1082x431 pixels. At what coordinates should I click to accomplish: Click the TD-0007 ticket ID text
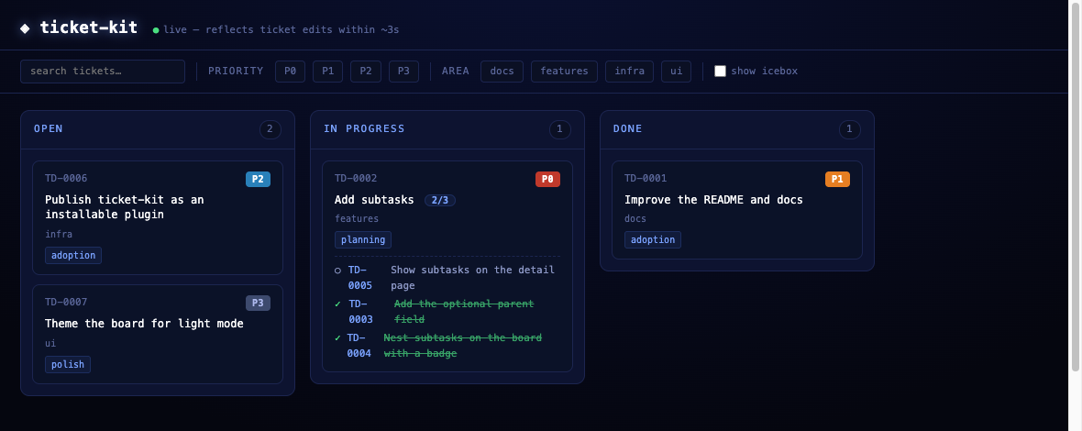coord(66,302)
